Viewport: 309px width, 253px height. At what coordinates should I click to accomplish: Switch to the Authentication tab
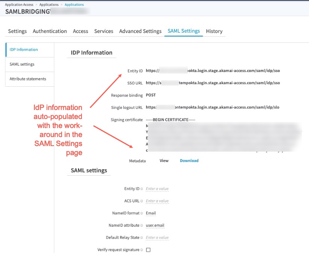pyautogui.click(x=50, y=31)
